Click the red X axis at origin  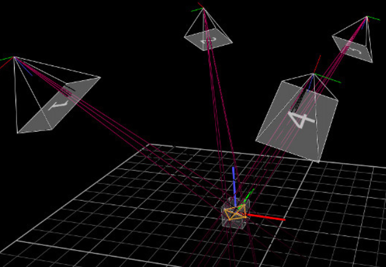[x=267, y=217]
